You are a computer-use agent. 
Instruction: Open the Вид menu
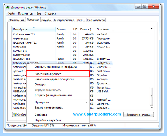coord(39,14)
